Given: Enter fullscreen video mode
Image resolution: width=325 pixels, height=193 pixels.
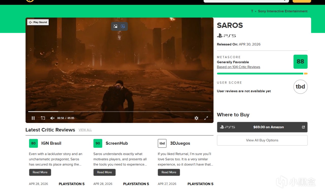Looking at the screenshot, I should 206,118.
